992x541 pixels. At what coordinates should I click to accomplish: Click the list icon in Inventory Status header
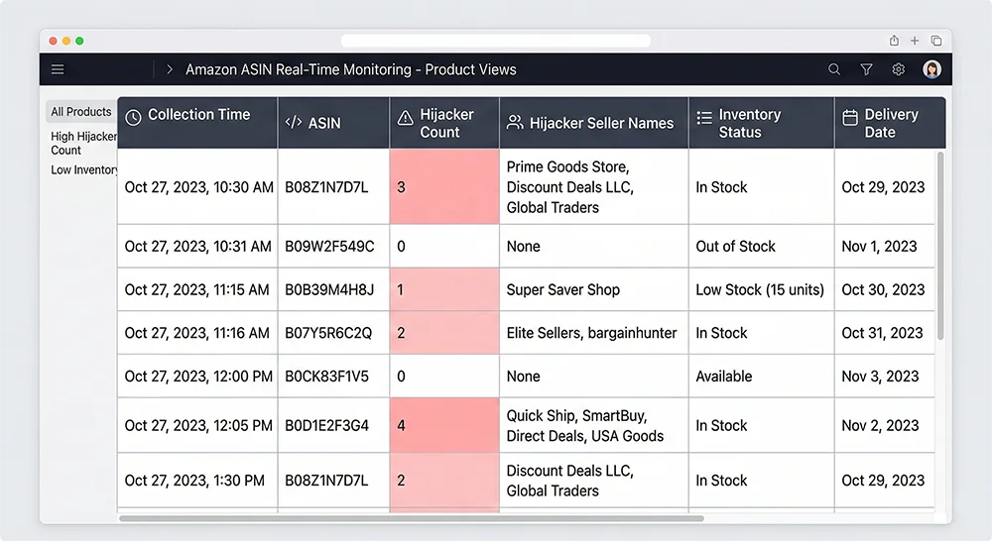(704, 118)
